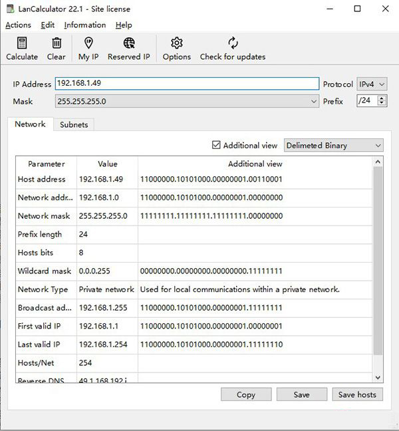The height and width of the screenshot is (431, 399).
Task: Click the Copy button
Action: tap(246, 394)
